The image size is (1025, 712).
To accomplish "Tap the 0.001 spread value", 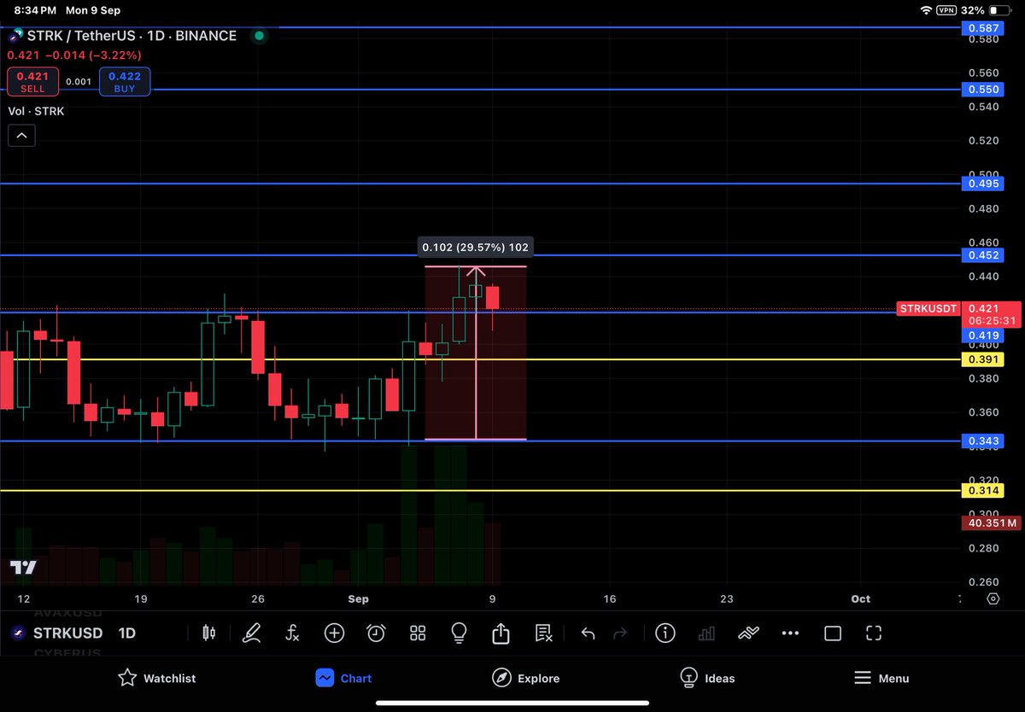I will click(79, 82).
